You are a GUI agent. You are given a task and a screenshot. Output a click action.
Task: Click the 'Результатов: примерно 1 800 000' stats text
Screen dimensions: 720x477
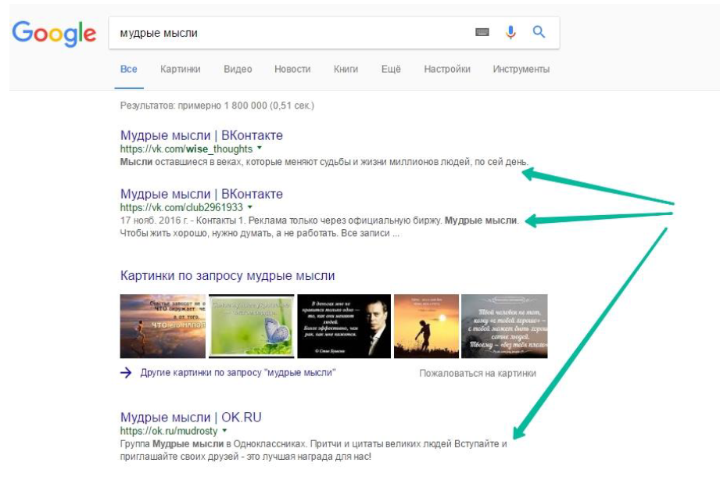(217, 106)
